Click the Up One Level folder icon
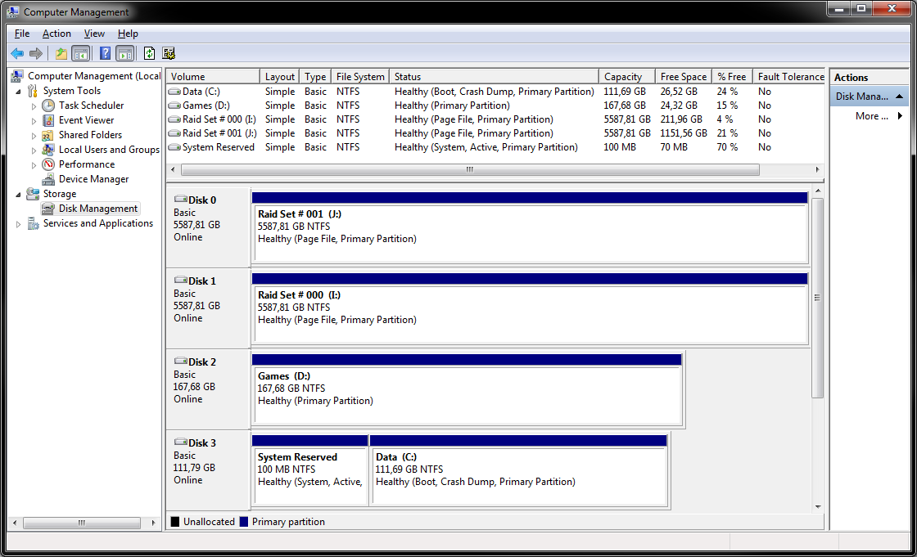Screen dimensions: 917x557 (x=61, y=53)
